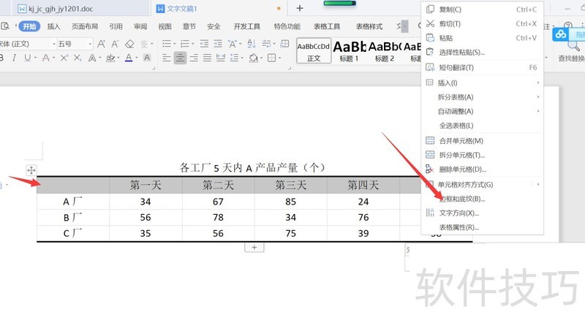Click the text effects outlined A icon
Screen dimensions: 585x331
pyautogui.click(x=92, y=58)
